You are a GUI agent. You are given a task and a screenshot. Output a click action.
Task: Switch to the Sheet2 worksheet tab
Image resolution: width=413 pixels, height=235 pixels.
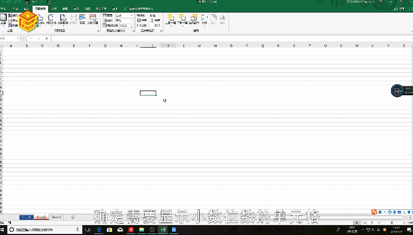(x=41, y=217)
